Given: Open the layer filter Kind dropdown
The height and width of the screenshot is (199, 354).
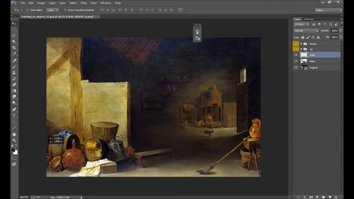Looking at the screenshot, I should 301,24.
